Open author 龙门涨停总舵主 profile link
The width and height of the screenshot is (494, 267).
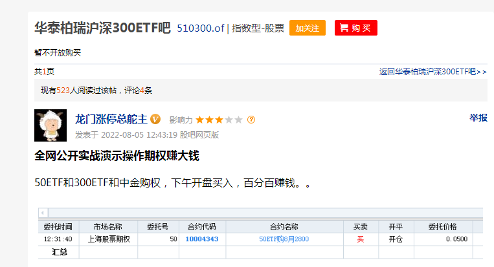pyautogui.click(x=111, y=119)
